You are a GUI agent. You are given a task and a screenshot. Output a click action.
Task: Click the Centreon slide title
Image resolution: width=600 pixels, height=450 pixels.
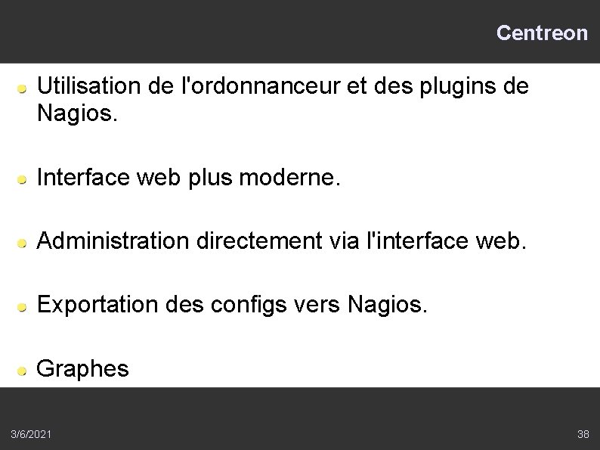tap(541, 33)
